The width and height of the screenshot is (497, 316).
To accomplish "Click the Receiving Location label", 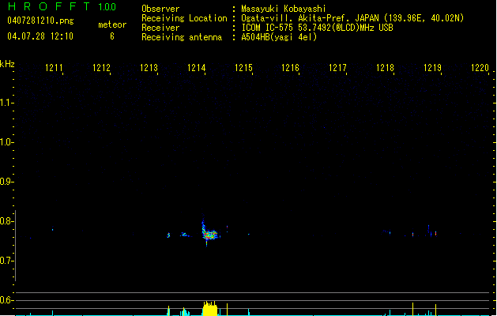I will point(184,18).
